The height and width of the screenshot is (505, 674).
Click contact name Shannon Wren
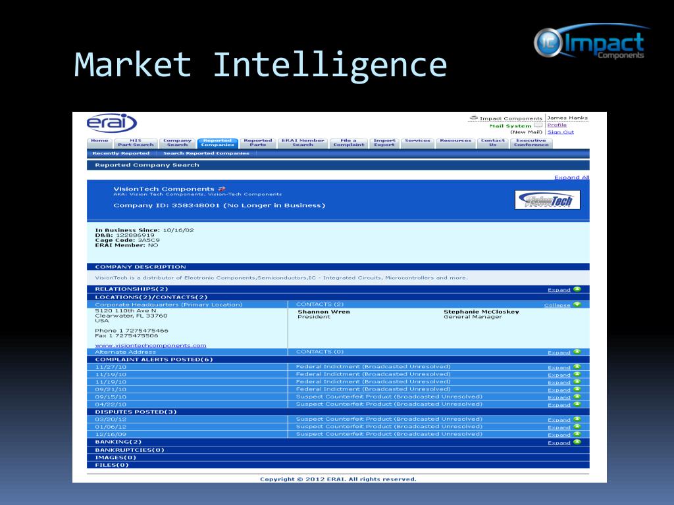click(324, 312)
